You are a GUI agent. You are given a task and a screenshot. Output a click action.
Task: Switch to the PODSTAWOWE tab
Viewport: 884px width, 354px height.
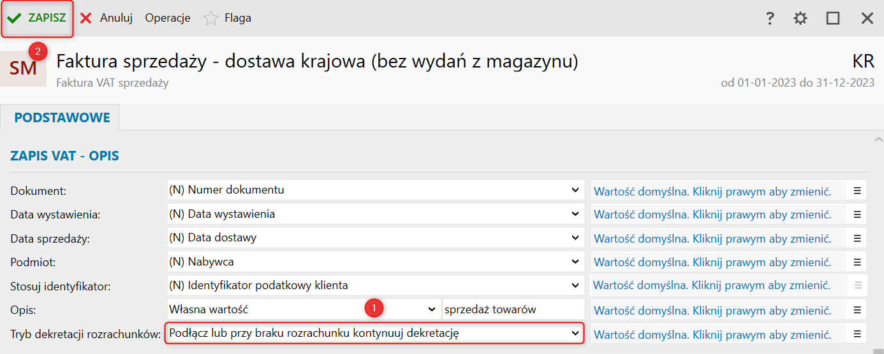click(62, 118)
